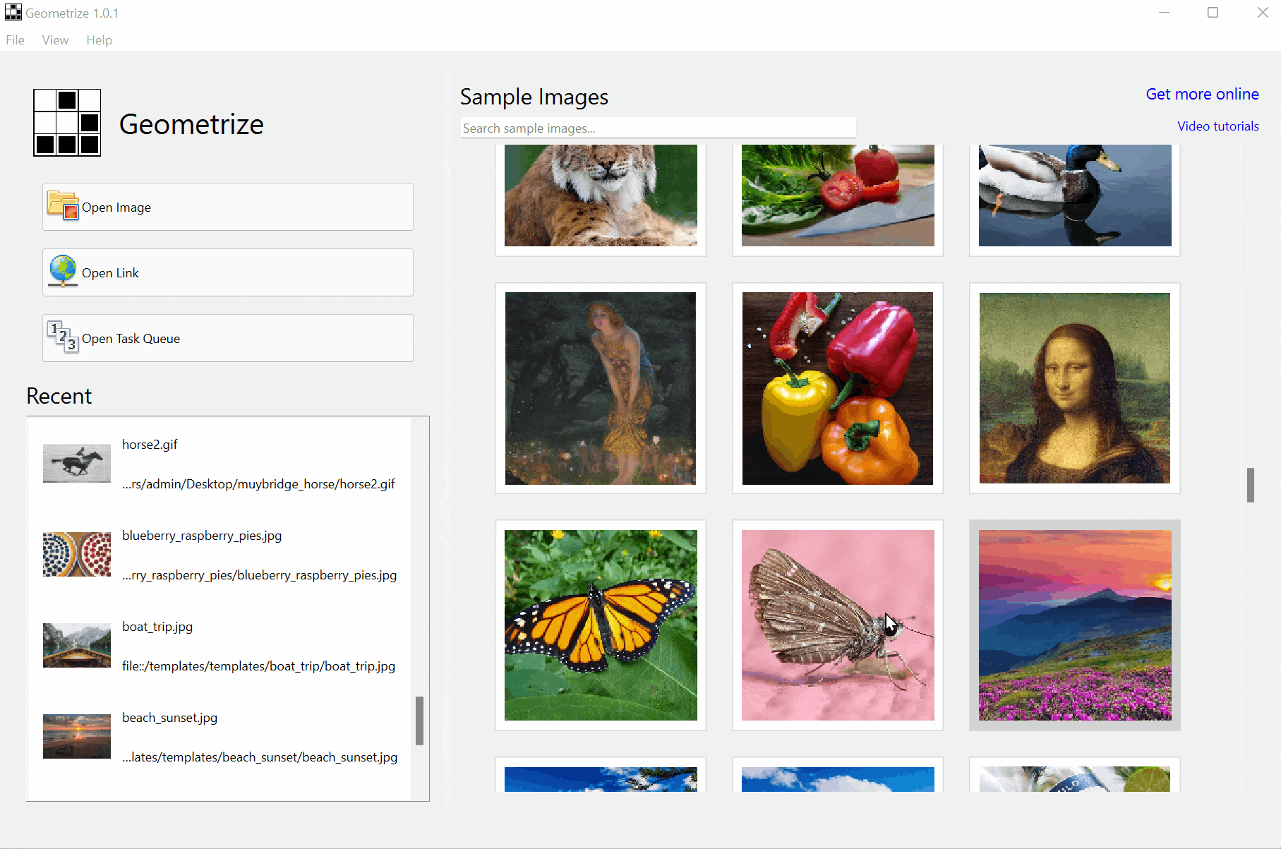Click the beach_sunset.jpg file name
Image resolution: width=1281 pixels, height=849 pixels.
pyautogui.click(x=169, y=718)
